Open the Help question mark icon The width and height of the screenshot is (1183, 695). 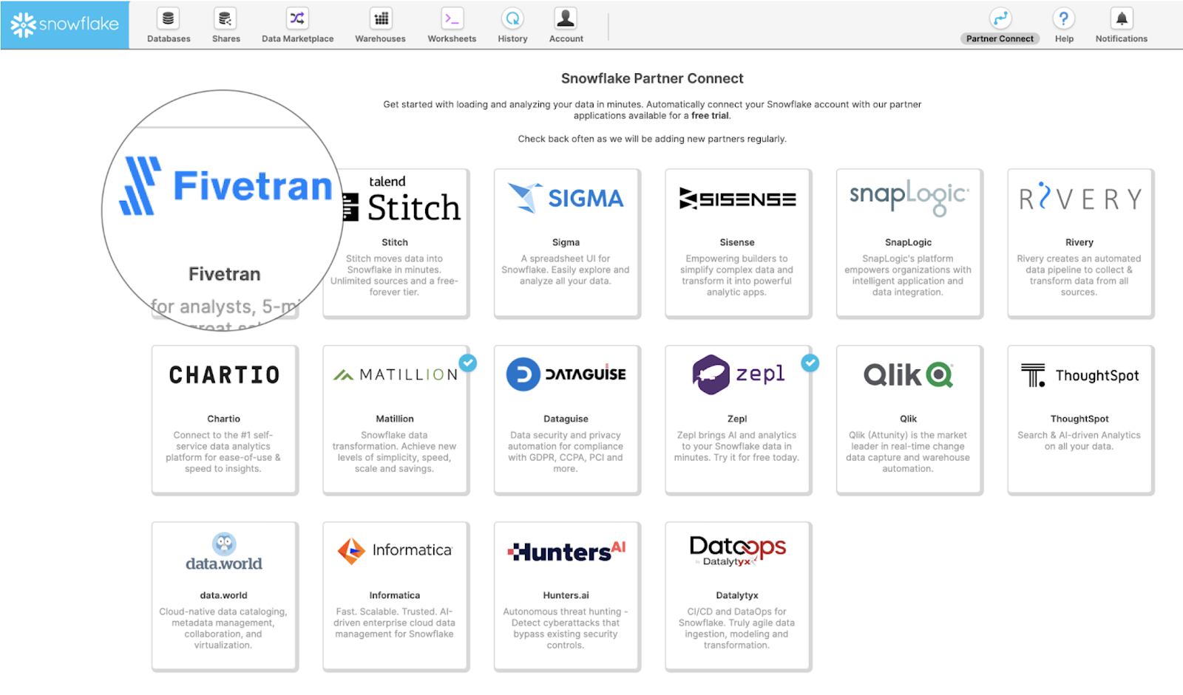tap(1064, 18)
